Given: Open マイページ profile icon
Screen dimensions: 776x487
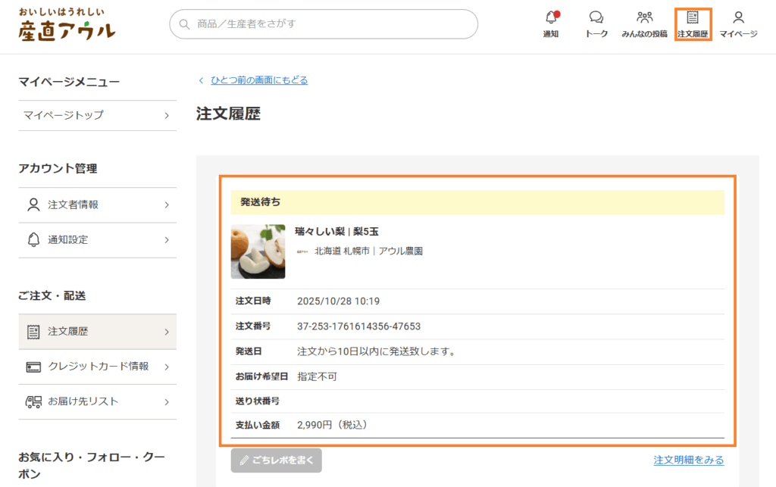Looking at the screenshot, I should [738, 18].
